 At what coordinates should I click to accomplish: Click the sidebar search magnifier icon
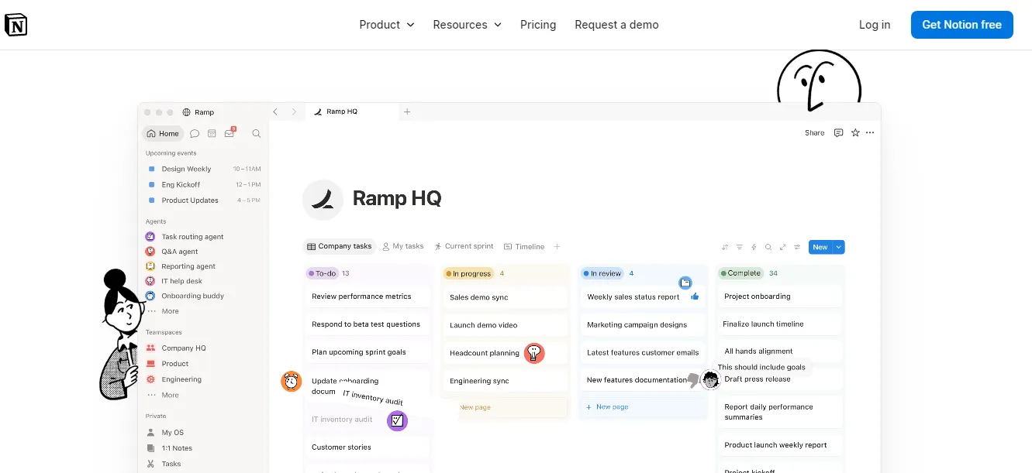point(257,134)
